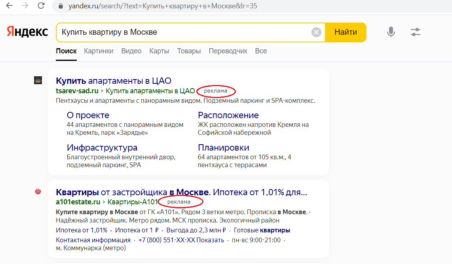This screenshot has height=264, width=452.
Task: Click the a101estate.ru domain link
Action: click(x=78, y=202)
